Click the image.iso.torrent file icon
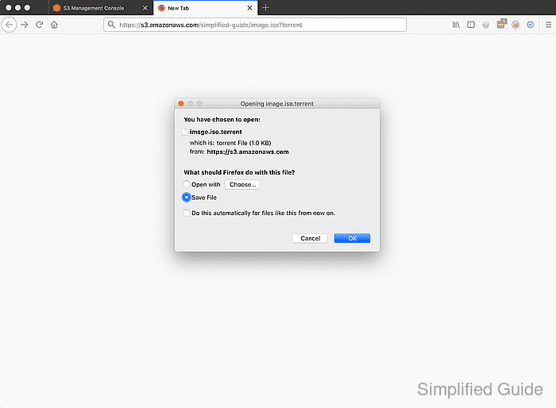The width and height of the screenshot is (556, 408). [x=185, y=132]
